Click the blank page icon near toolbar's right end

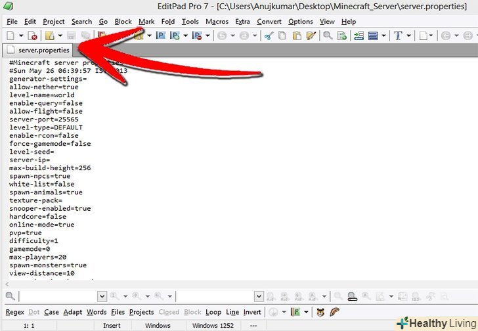423,35
